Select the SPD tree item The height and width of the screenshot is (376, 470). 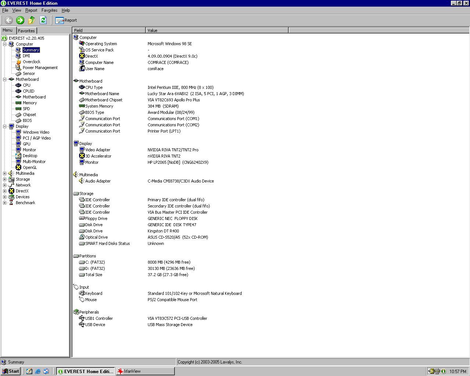tap(26, 109)
